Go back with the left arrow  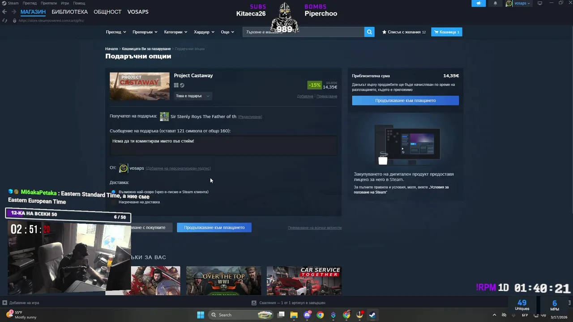tap(4, 12)
